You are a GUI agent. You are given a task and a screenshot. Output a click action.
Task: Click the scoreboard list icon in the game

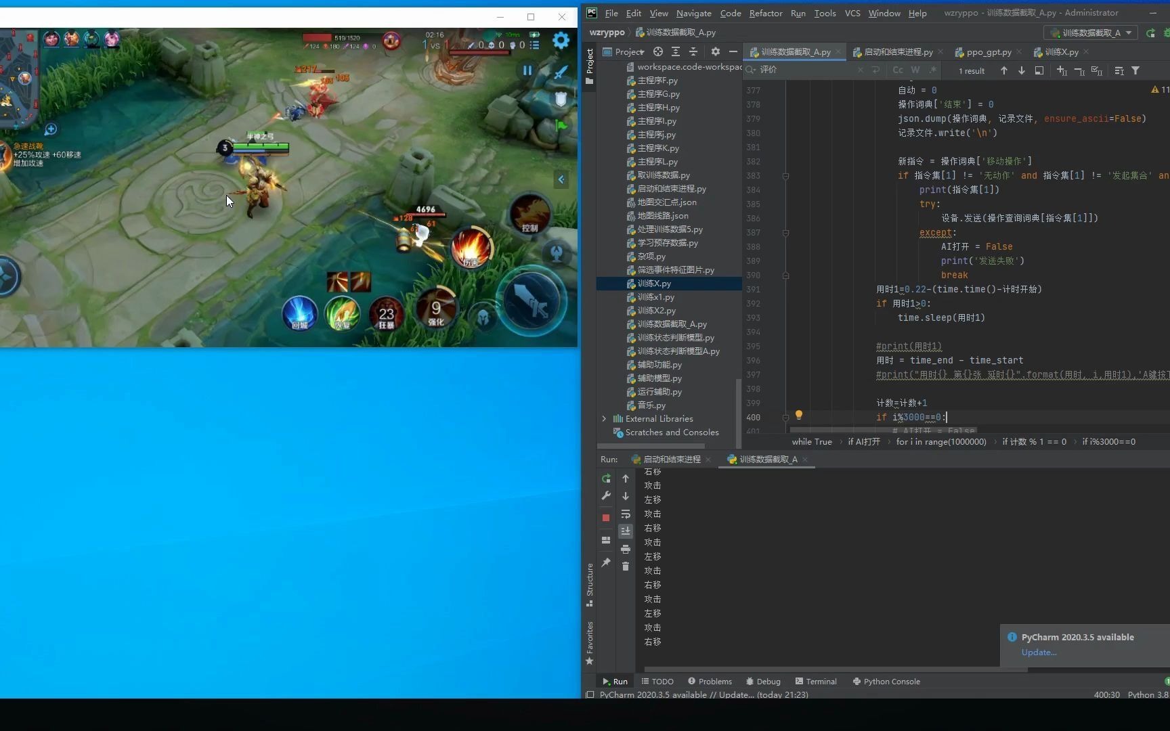click(534, 45)
